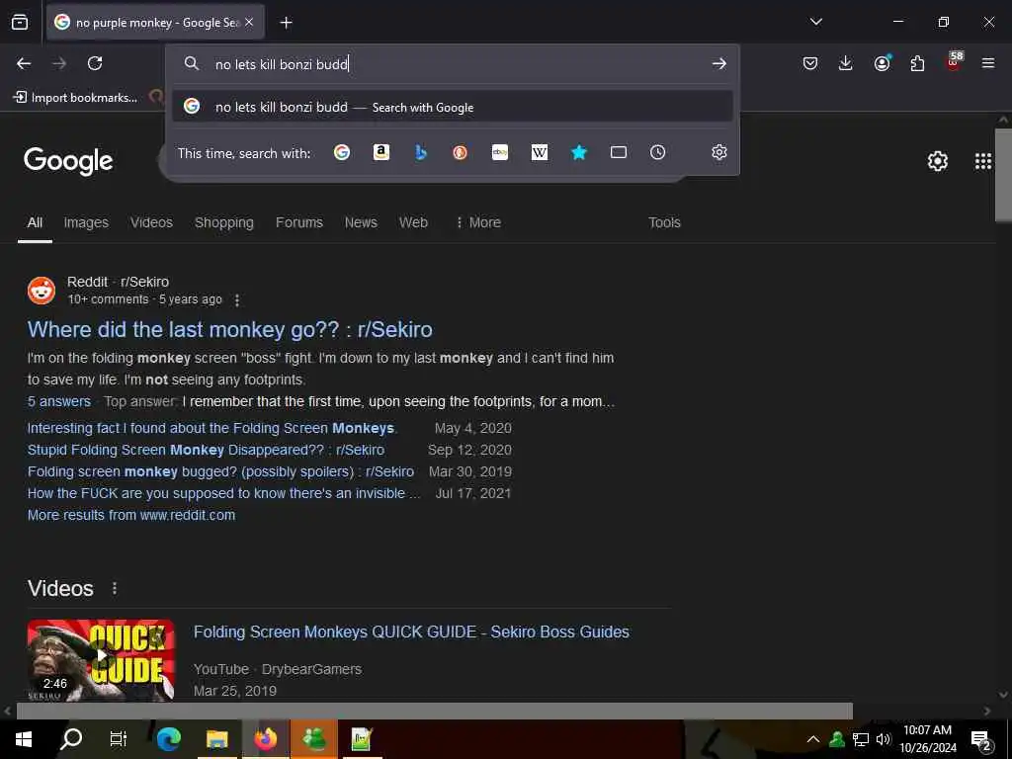The height and width of the screenshot is (759, 1012).
Task: Open the '5 answers' link
Action: coord(58,401)
